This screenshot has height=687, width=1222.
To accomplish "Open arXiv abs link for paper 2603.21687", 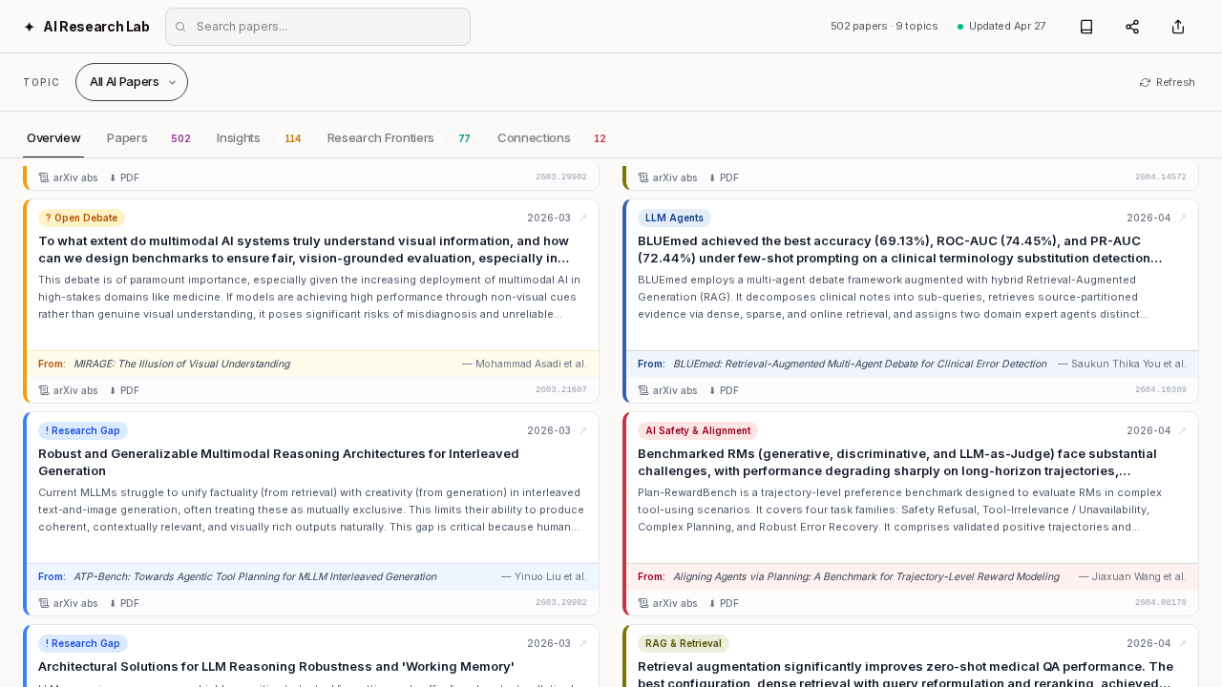I will pos(69,390).
